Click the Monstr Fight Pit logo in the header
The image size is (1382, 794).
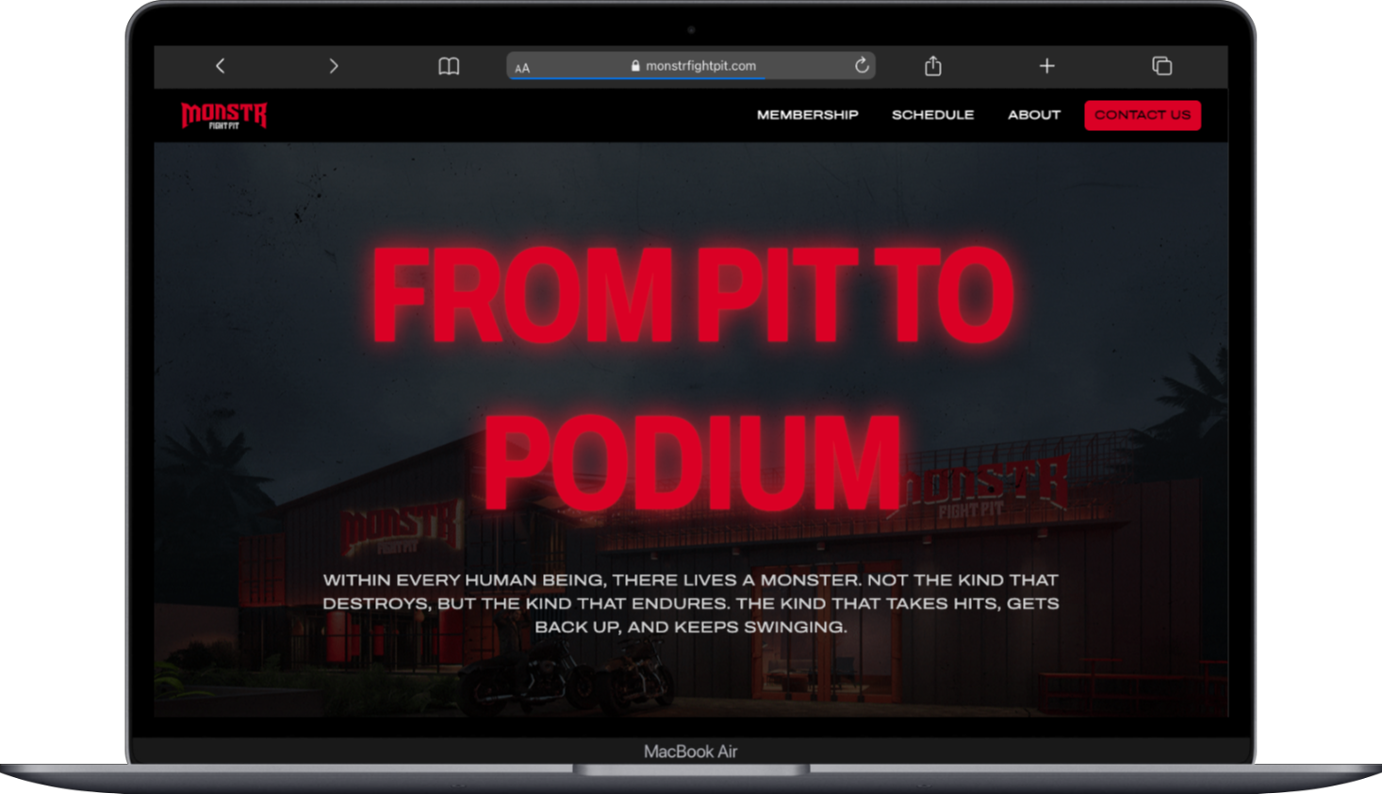tap(224, 115)
